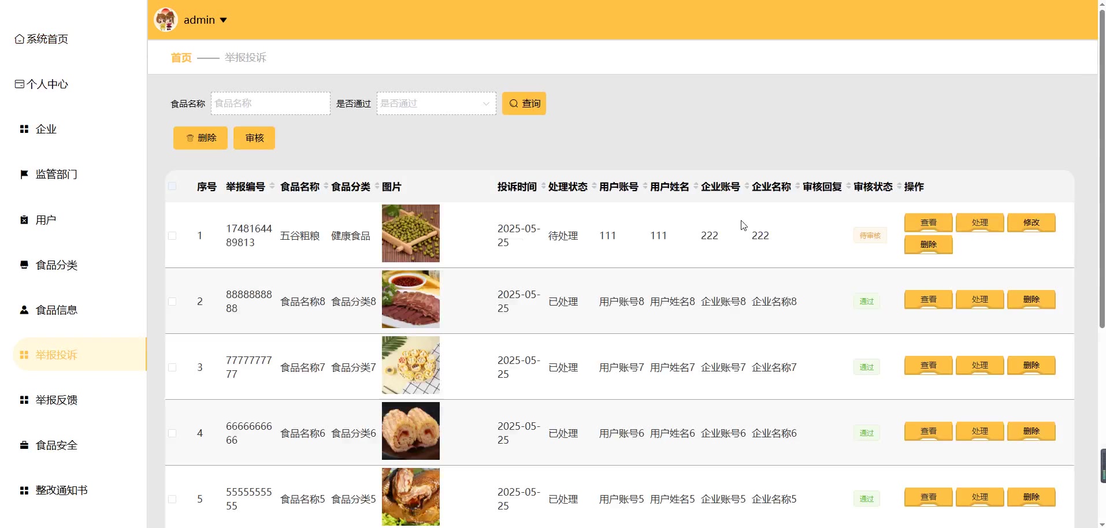Screen dimensions: 1106x528
Task: Open the admin user dropdown arrow
Action: pyautogui.click(x=223, y=20)
